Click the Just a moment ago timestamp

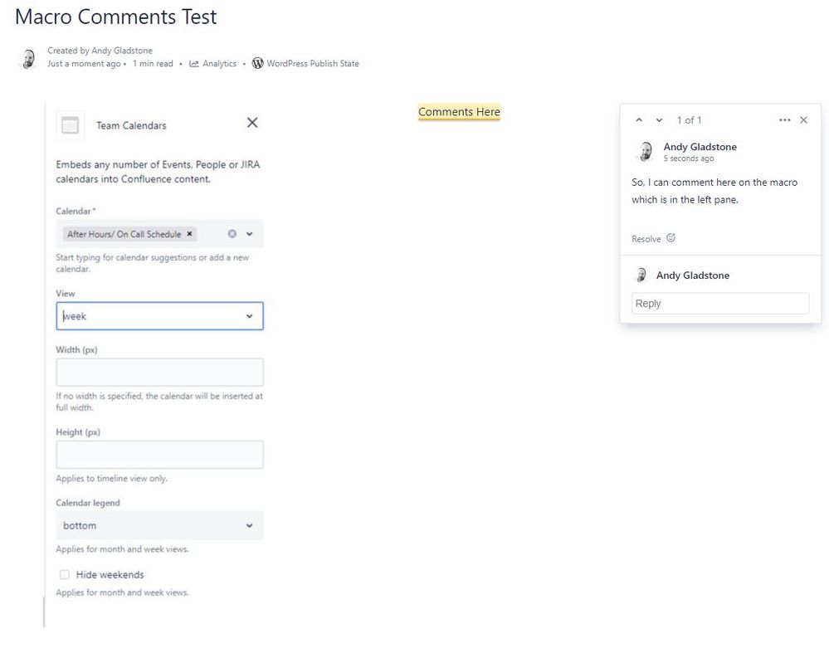coord(84,63)
